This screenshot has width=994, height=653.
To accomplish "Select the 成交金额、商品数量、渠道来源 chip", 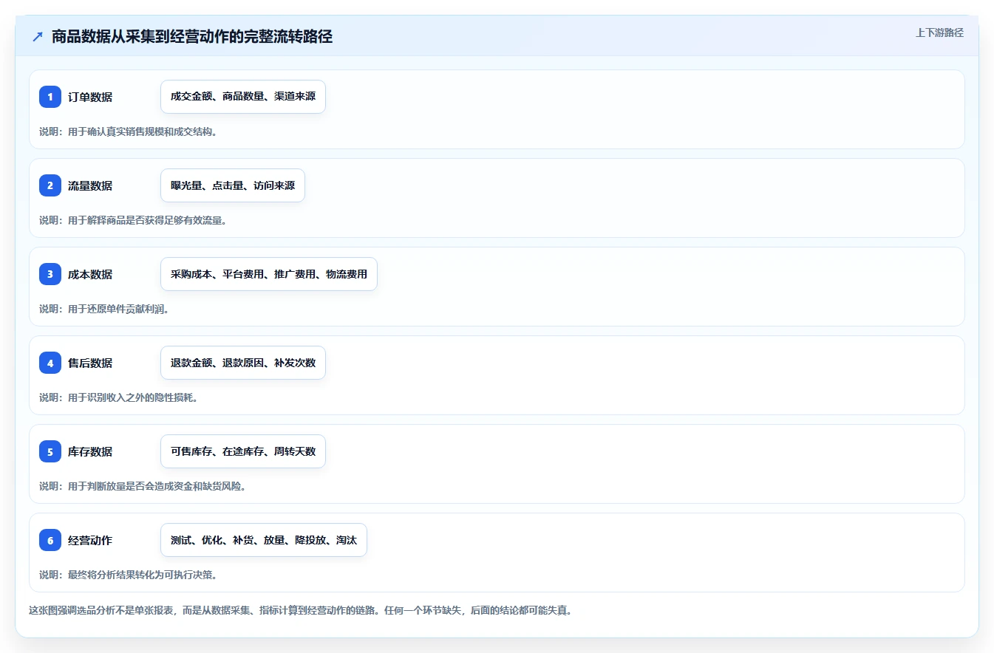I will 243,97.
